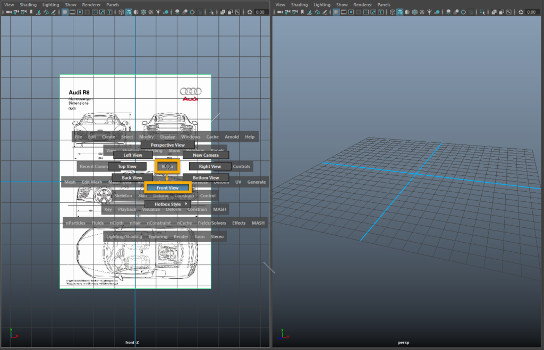Open Windows menu in hotbox row

(x=191, y=136)
